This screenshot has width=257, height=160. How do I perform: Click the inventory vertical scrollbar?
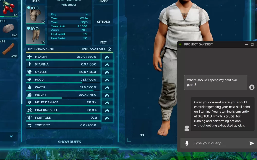pos(21,52)
